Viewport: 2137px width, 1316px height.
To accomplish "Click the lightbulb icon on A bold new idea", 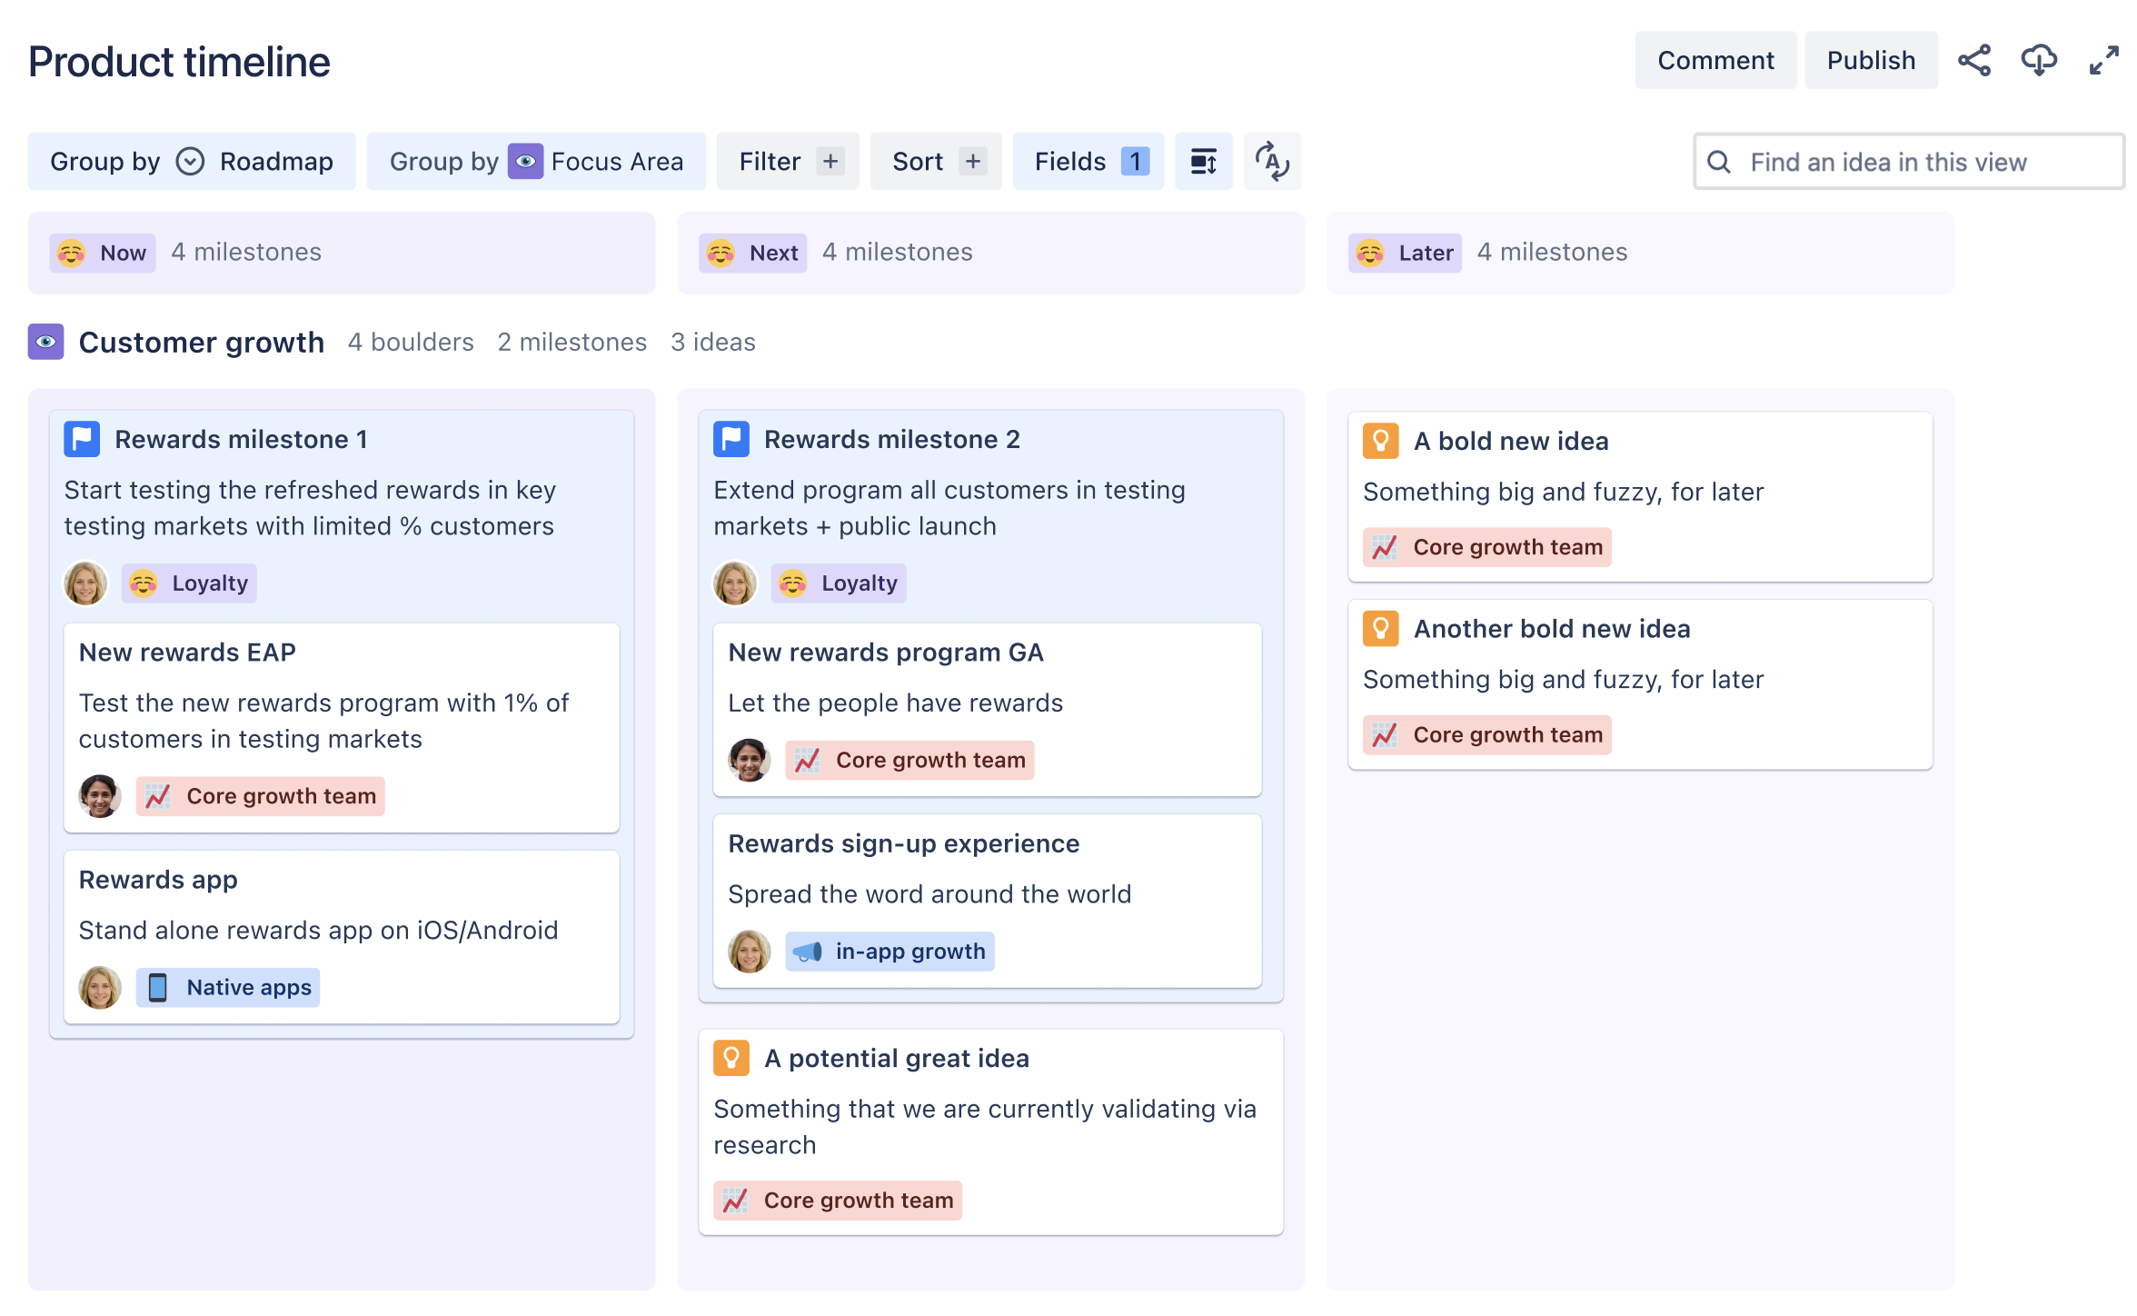I will (x=1380, y=442).
